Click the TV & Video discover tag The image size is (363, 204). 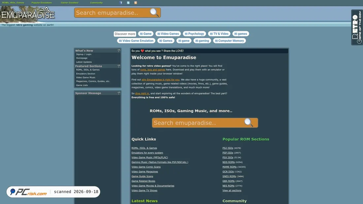tap(219, 34)
